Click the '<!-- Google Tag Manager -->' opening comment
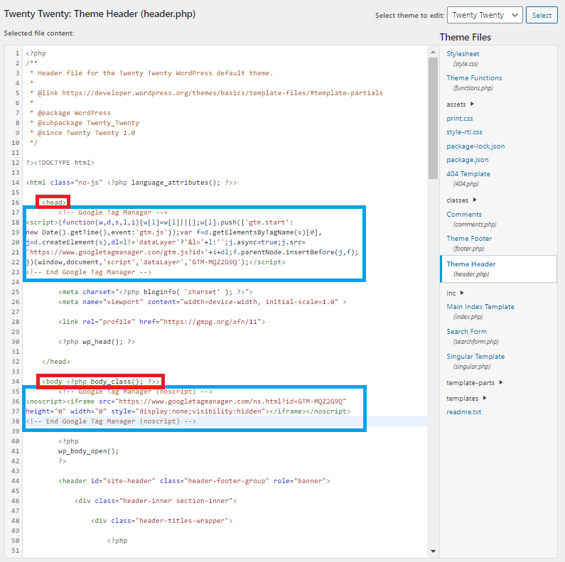 pos(113,212)
